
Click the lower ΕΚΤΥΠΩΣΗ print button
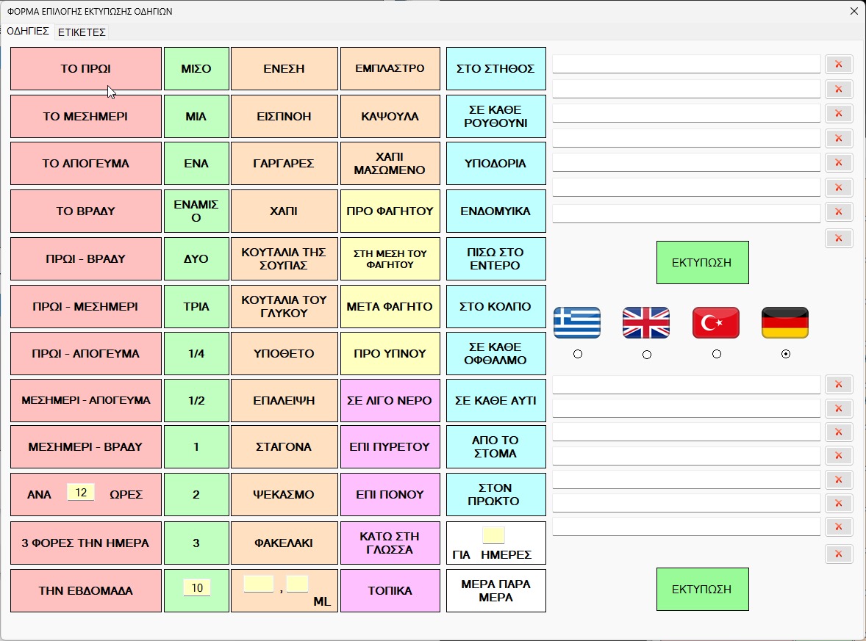pyautogui.click(x=702, y=589)
